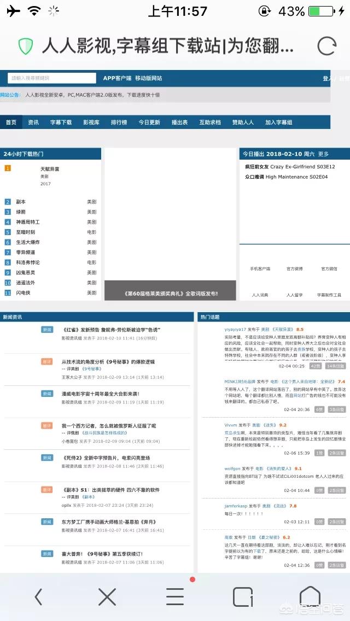Click the 移动版网站 link
This screenshot has height=621, width=350.
(149, 78)
